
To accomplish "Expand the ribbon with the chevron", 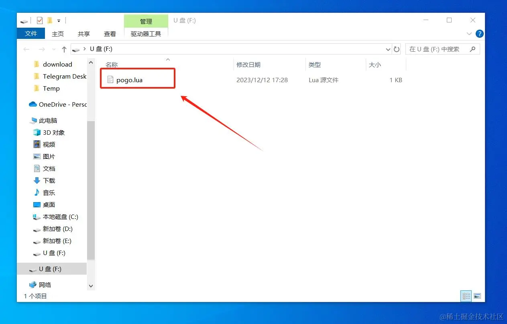I will 469,34.
